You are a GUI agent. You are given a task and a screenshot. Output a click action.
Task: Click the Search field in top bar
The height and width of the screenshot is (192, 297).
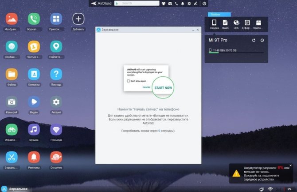137,4
